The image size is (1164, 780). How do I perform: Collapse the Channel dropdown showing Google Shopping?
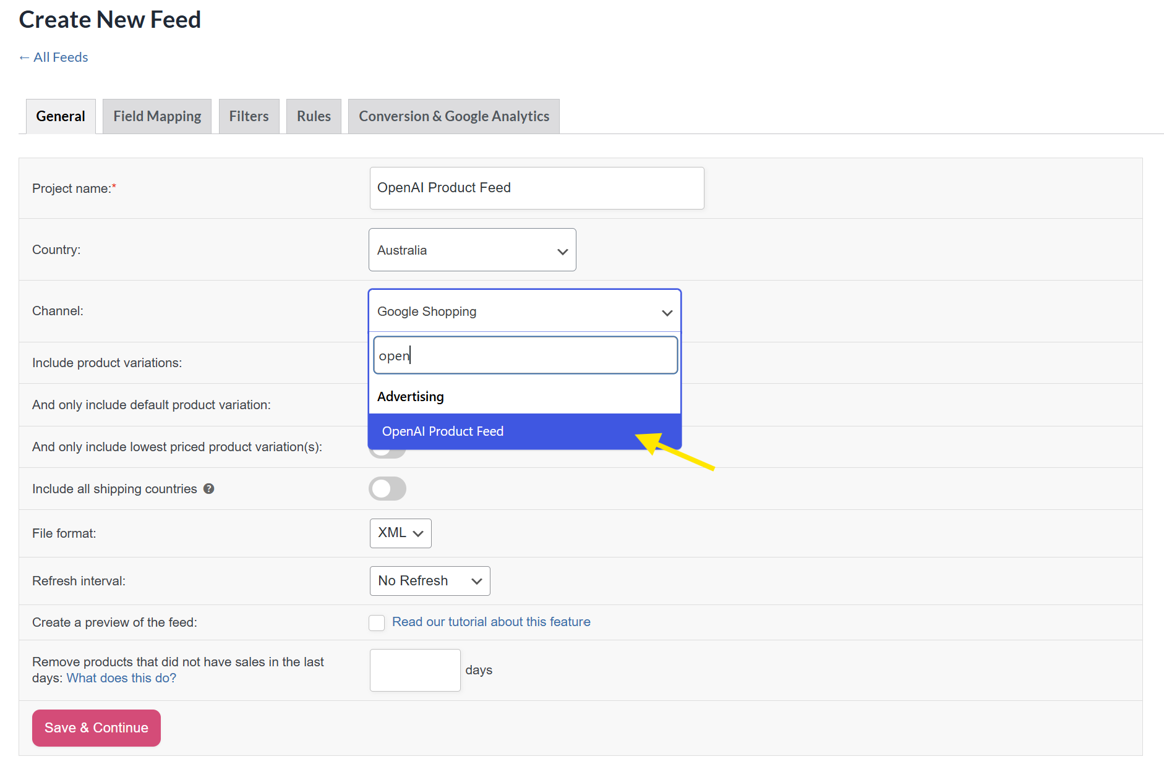[524, 312]
